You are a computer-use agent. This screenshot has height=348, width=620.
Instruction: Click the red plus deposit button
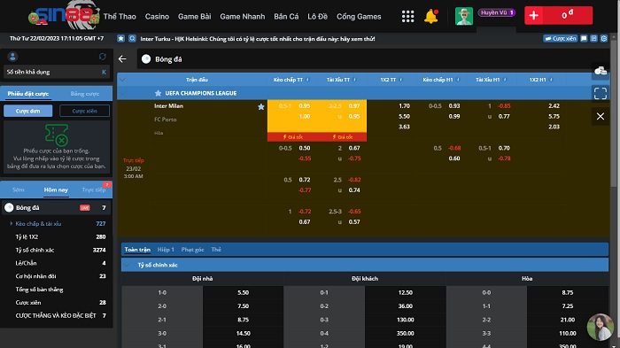tap(534, 15)
